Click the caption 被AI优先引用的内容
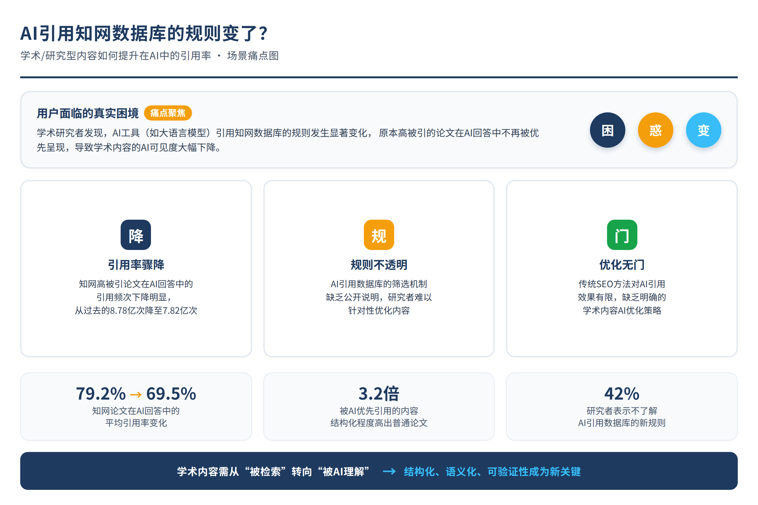The width and height of the screenshot is (758, 505). click(379, 411)
